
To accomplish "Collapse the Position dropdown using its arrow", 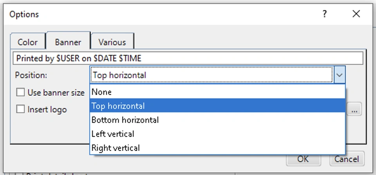I will (x=340, y=75).
